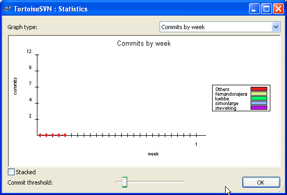Click the Stacked checkbox label text

[x=25, y=172]
